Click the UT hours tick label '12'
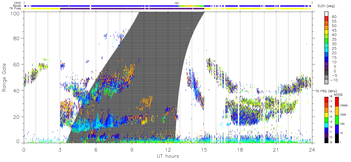 click(168, 150)
